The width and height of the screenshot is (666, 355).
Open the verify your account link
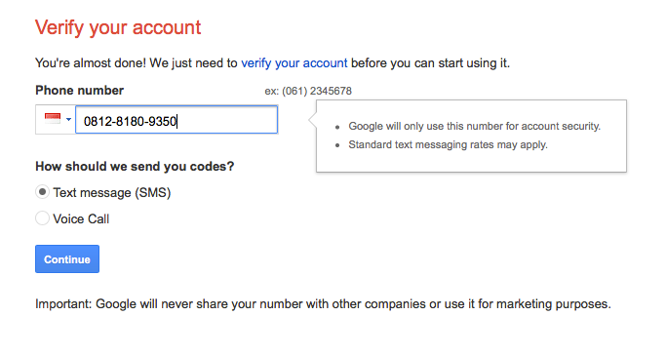coord(294,63)
